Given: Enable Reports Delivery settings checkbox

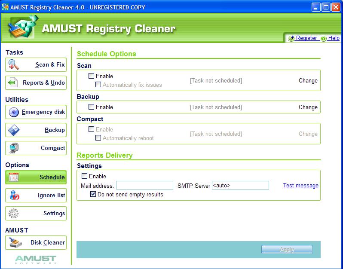Looking at the screenshot, I should point(84,176).
